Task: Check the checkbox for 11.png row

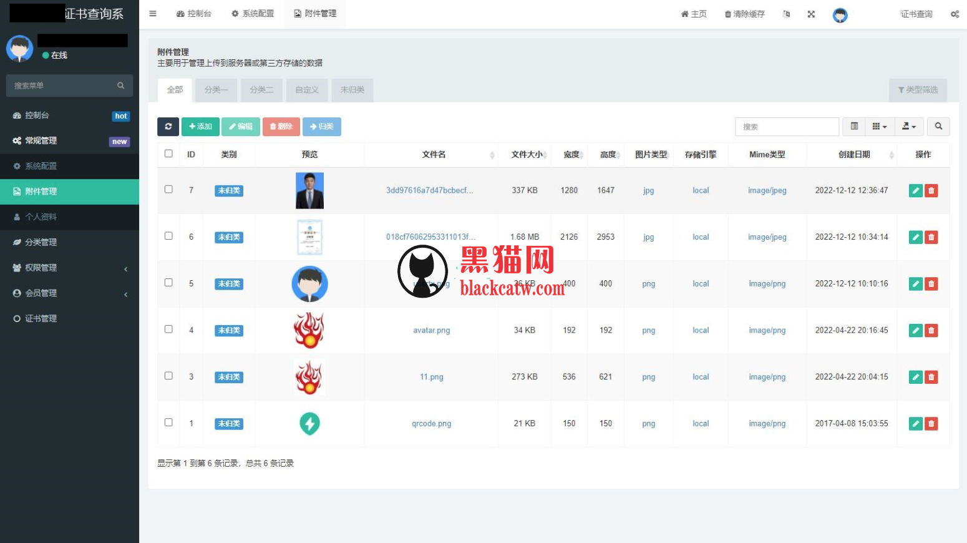Action: click(168, 376)
